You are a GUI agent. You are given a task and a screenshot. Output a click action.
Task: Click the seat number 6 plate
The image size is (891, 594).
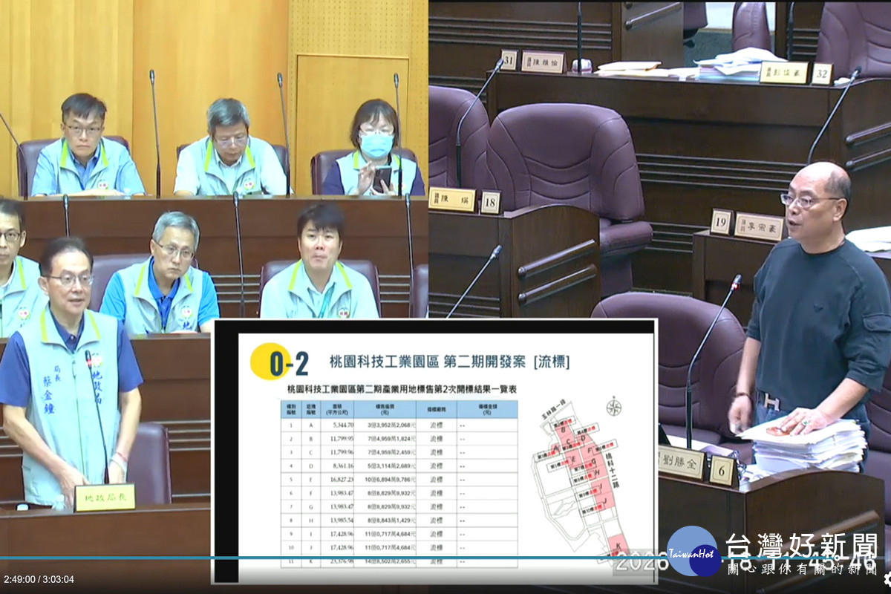click(x=722, y=471)
